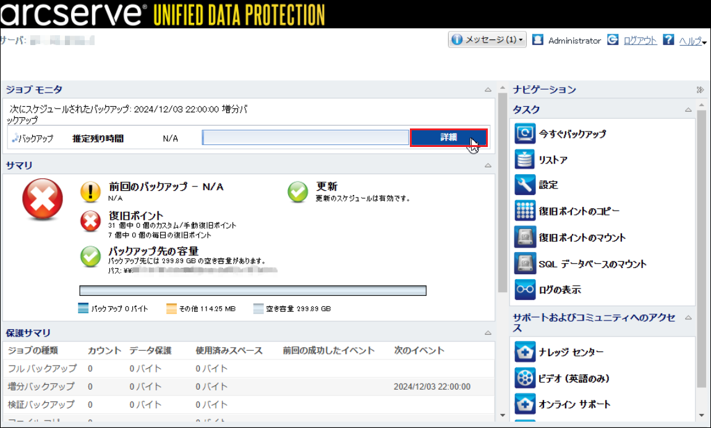
Task: Click the 更新のスケジュールは有効です text
Action: [363, 198]
